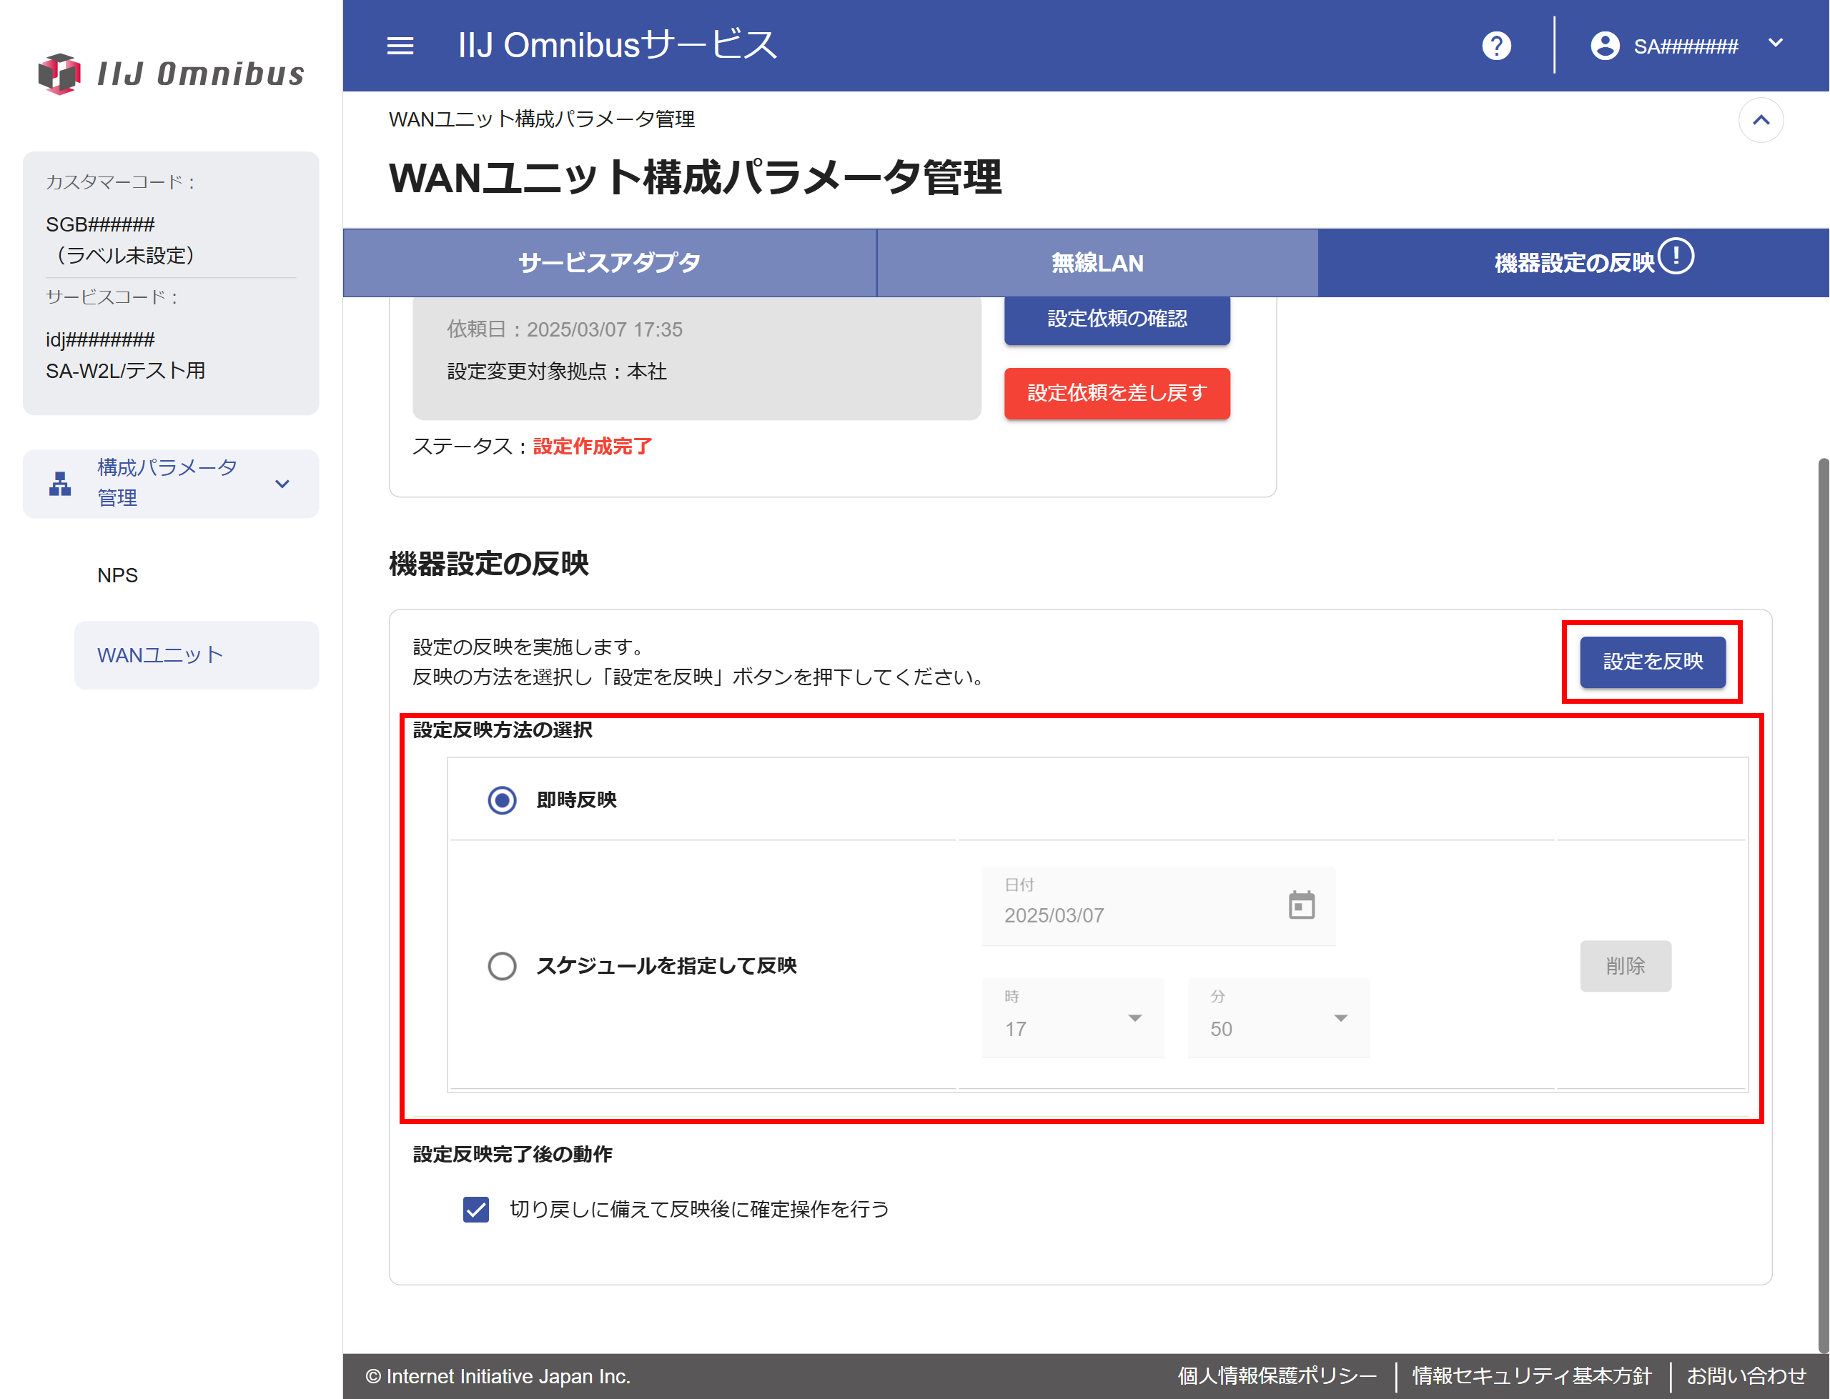Click the exclamation alert icon on tab
The height and width of the screenshot is (1399, 1830).
coord(1676,257)
